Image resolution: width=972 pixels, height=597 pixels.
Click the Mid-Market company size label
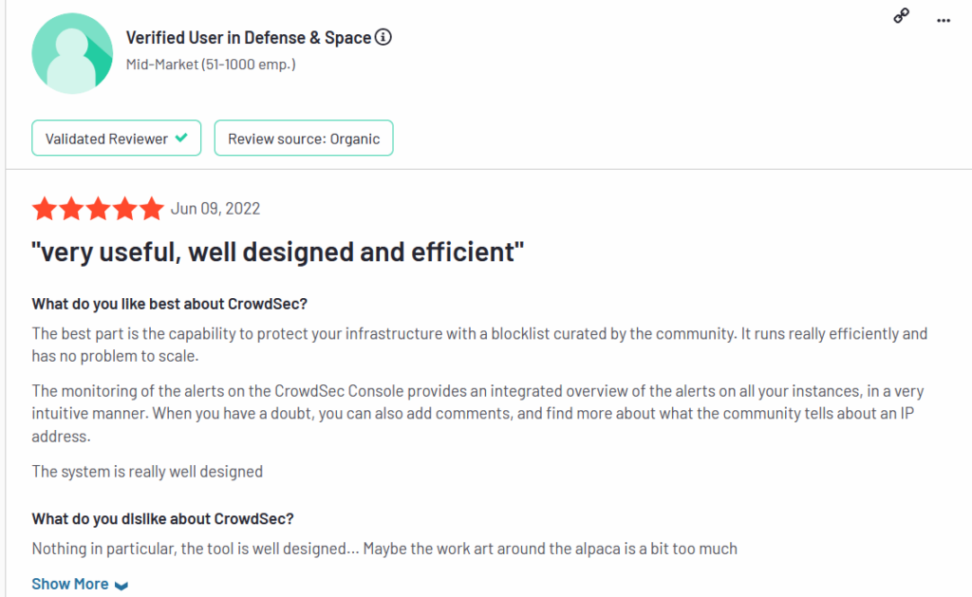coord(211,65)
